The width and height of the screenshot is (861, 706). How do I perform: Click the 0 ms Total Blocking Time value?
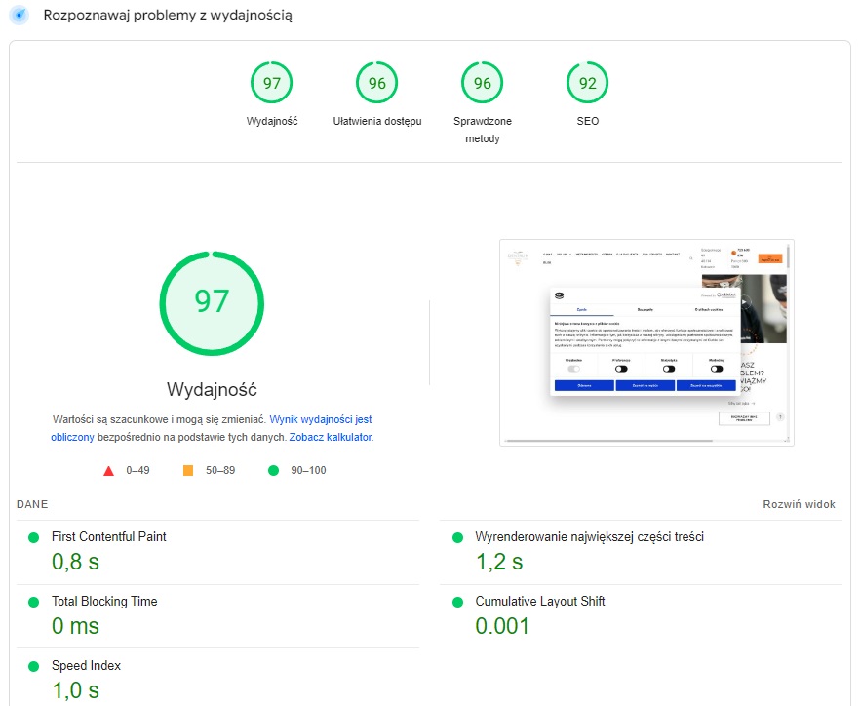[x=75, y=626]
